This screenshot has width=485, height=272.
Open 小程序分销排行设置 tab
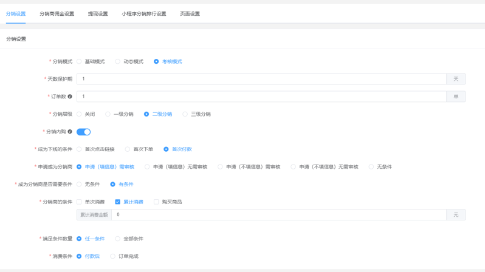point(143,13)
